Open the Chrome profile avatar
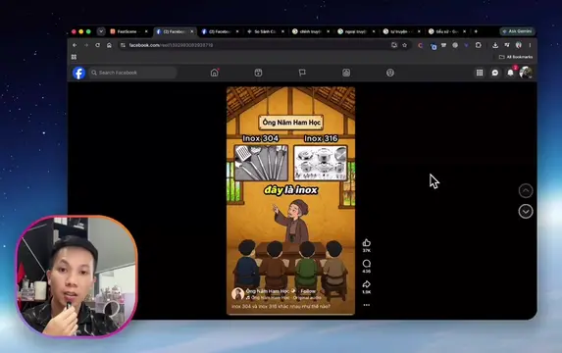Image resolution: width=562 pixels, height=353 pixels. coord(518,45)
